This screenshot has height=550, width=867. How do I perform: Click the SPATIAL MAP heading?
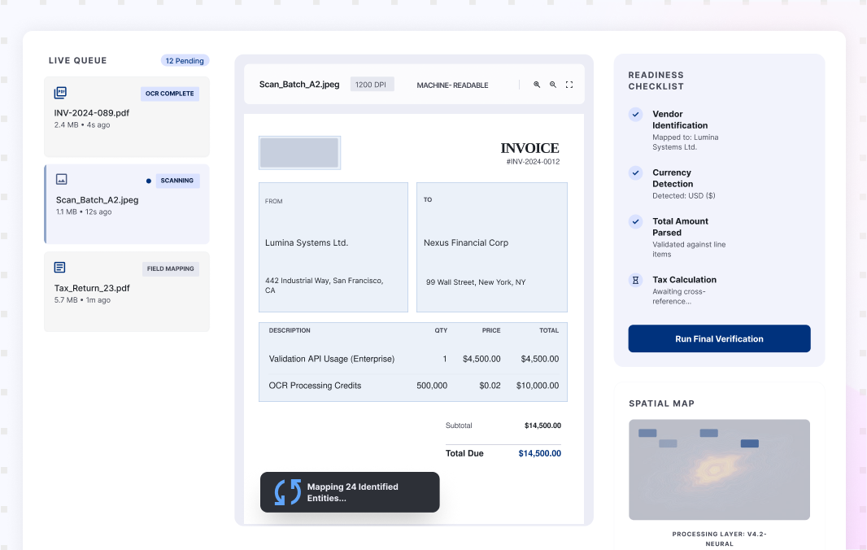pyautogui.click(x=661, y=404)
